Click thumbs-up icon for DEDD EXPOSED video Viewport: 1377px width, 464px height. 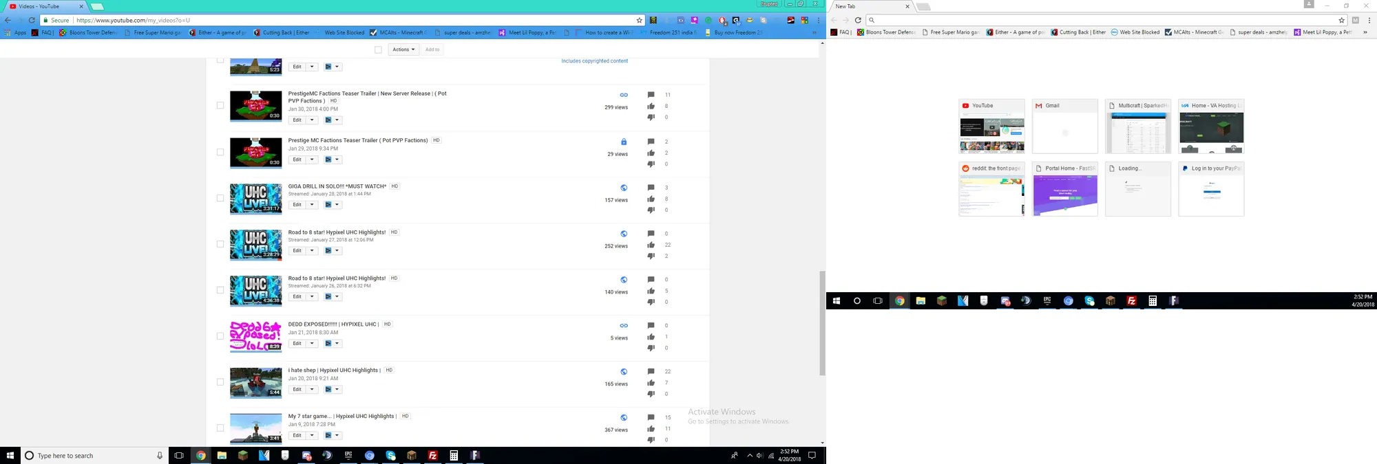click(x=651, y=337)
